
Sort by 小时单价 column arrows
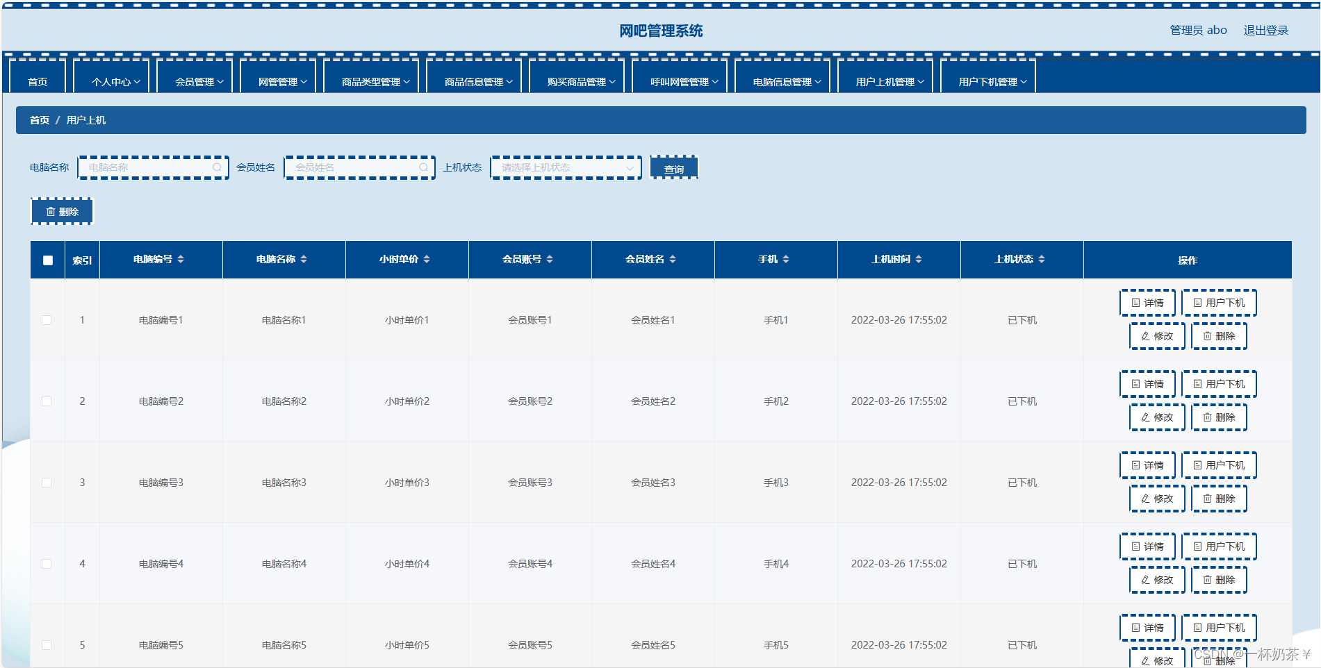427,259
